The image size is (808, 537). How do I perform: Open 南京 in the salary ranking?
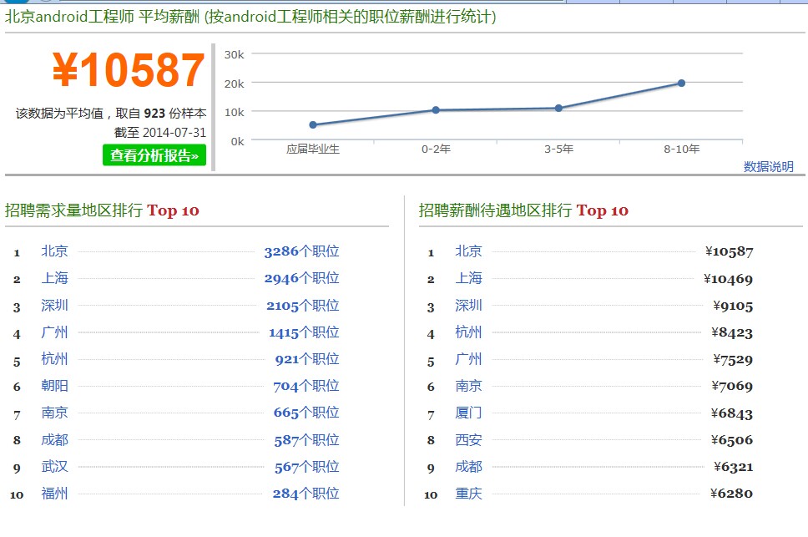(468, 386)
